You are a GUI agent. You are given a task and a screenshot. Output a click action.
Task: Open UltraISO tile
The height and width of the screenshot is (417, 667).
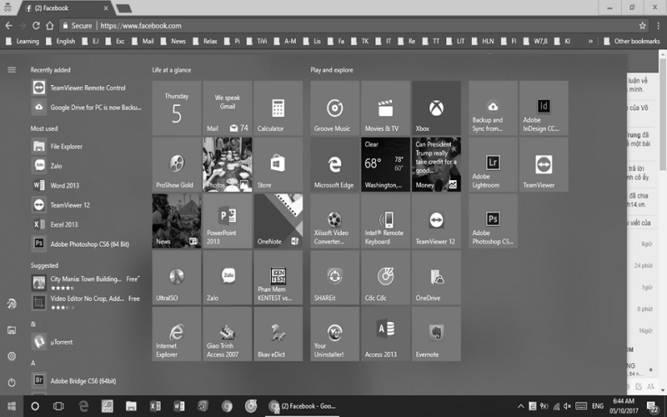click(176, 278)
